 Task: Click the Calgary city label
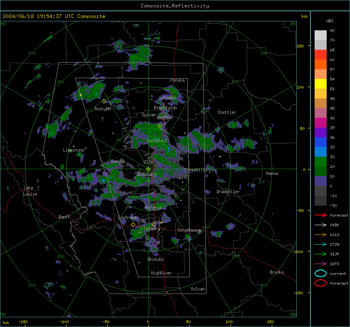[152, 229]
